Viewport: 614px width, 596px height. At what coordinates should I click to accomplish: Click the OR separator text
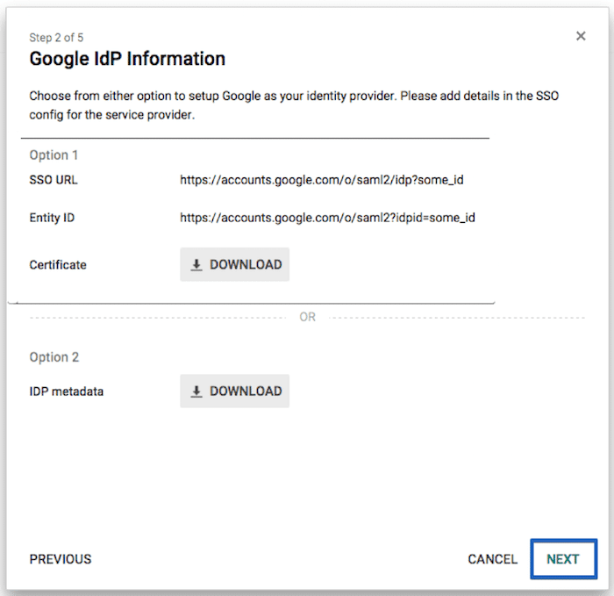[x=307, y=317]
